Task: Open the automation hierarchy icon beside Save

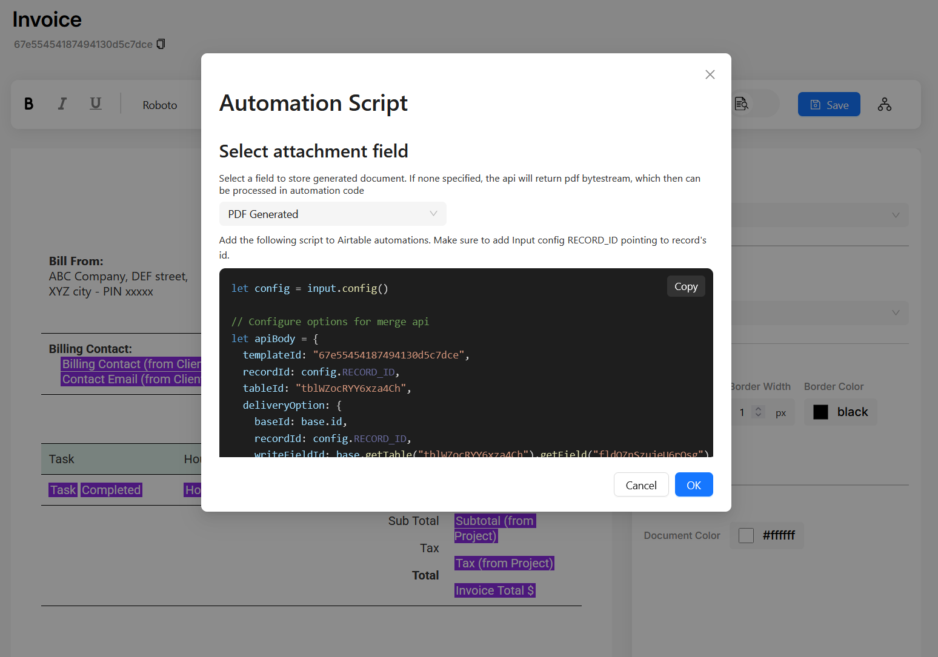Action: 885,104
